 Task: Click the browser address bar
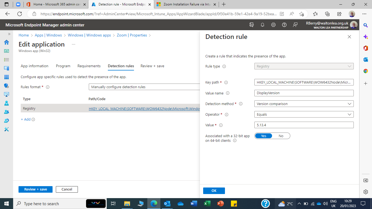158,14
